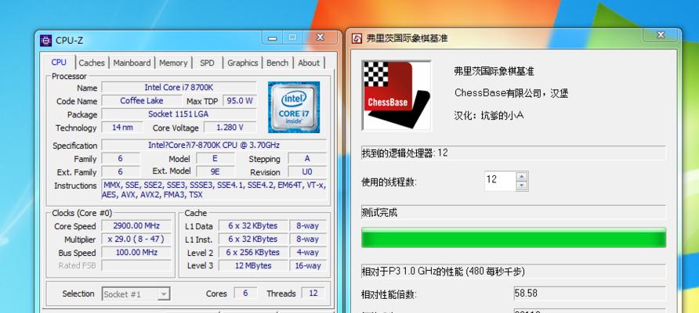The height and width of the screenshot is (313, 699).
Task: Click the core voltage value 1.280 V
Action: pos(230,128)
